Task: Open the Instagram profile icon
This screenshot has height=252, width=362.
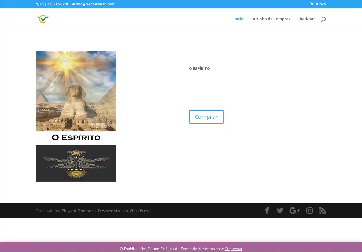Action: click(x=309, y=211)
